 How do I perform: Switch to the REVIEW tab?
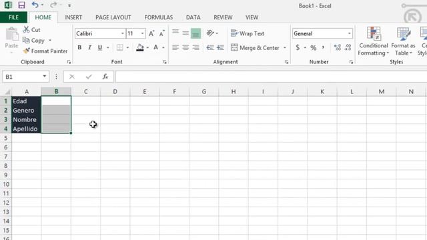click(223, 17)
